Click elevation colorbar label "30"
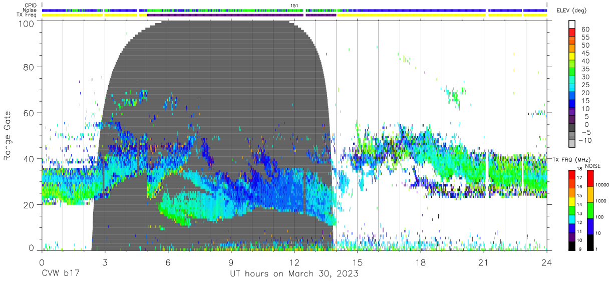The image size is (615, 284). [585, 77]
